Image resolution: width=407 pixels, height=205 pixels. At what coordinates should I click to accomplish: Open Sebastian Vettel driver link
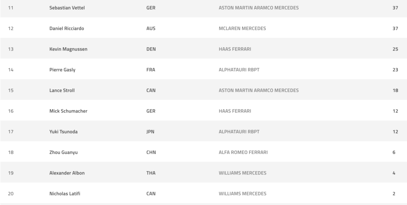67,8
